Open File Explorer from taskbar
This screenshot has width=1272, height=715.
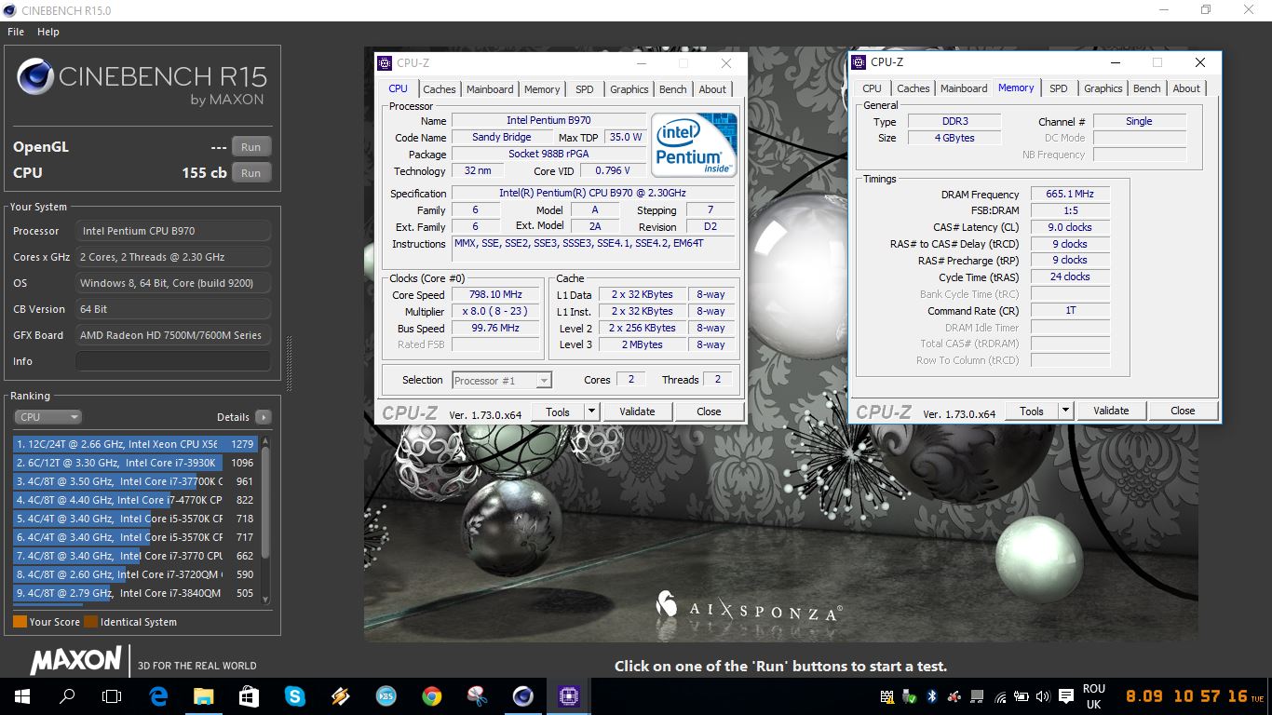tap(203, 695)
